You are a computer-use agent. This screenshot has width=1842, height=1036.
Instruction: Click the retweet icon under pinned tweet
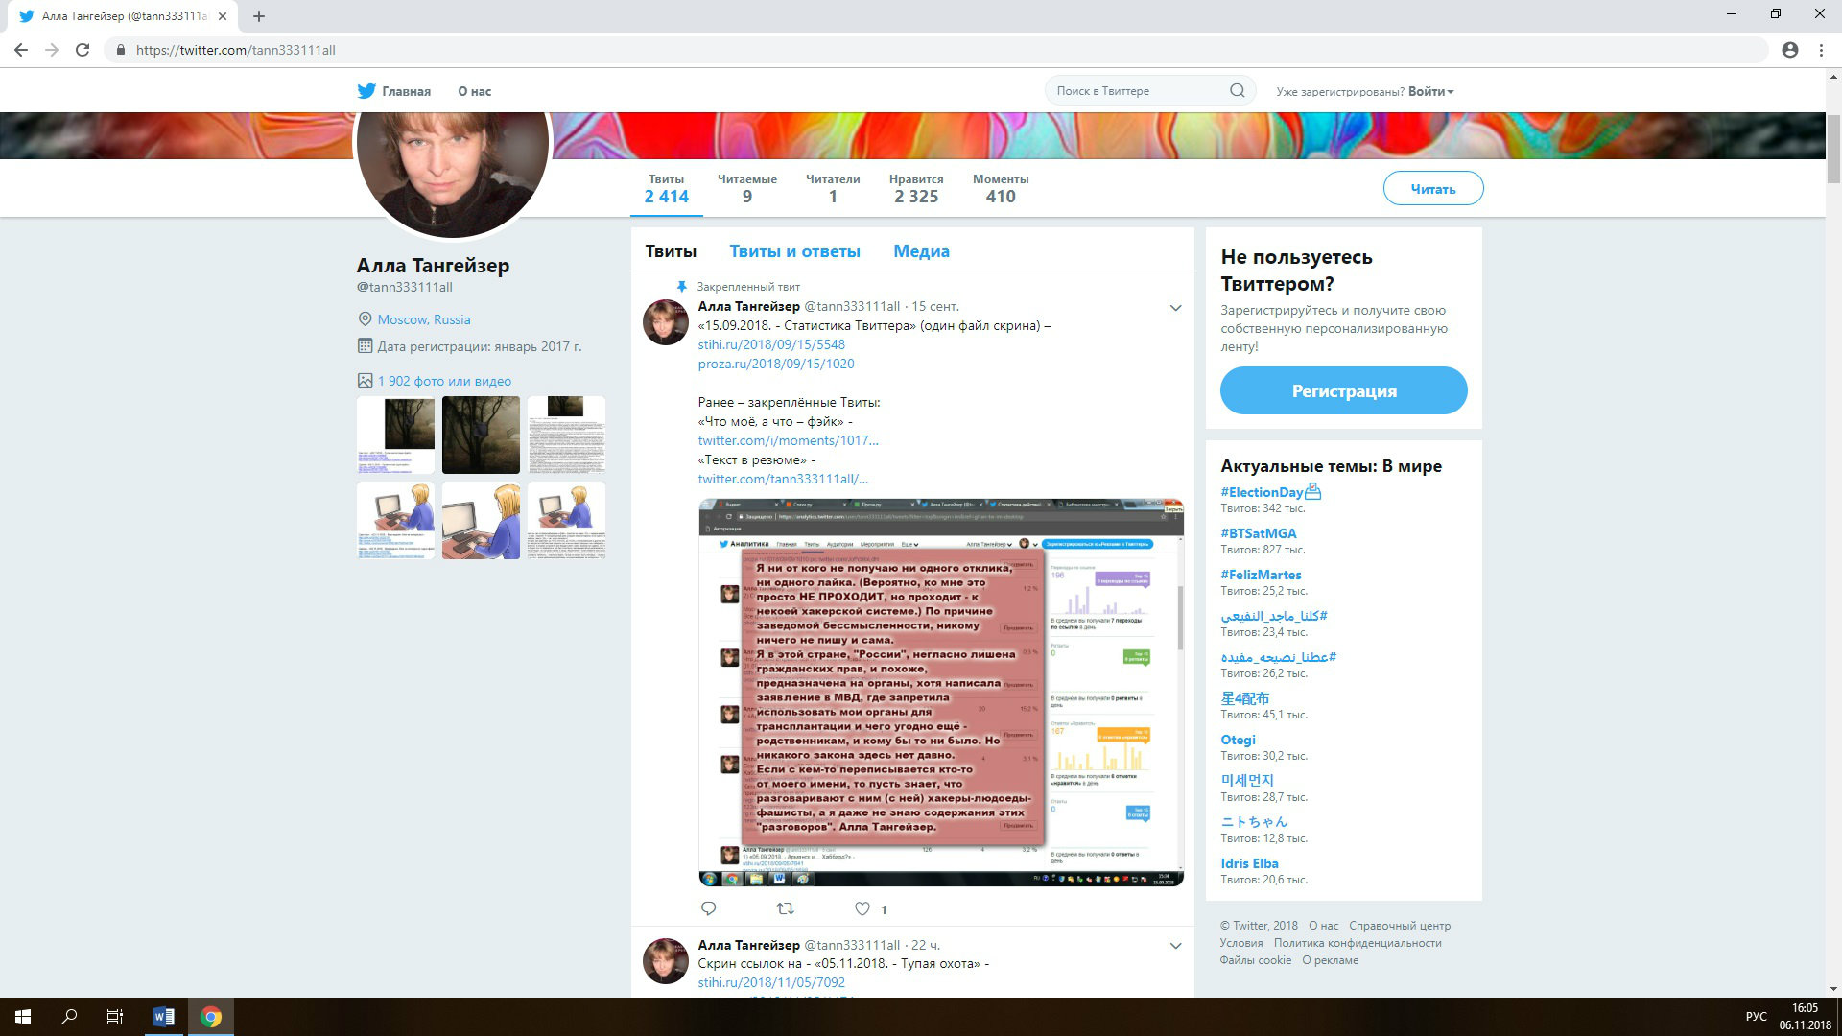(785, 908)
